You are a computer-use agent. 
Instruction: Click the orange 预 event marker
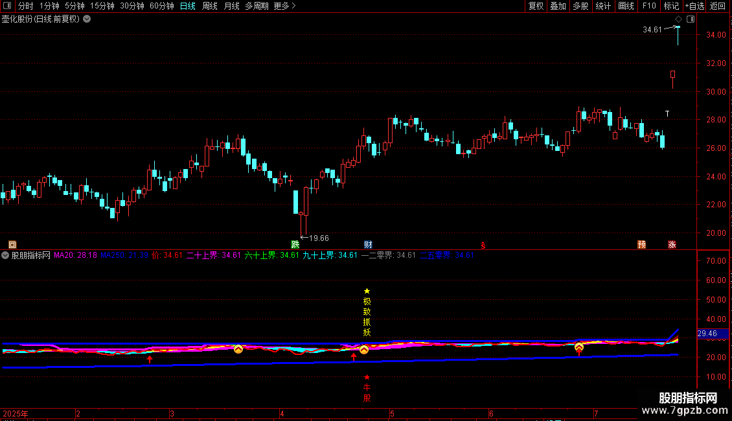(642, 245)
